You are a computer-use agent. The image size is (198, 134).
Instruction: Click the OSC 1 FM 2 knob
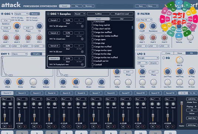(x=39, y=37)
